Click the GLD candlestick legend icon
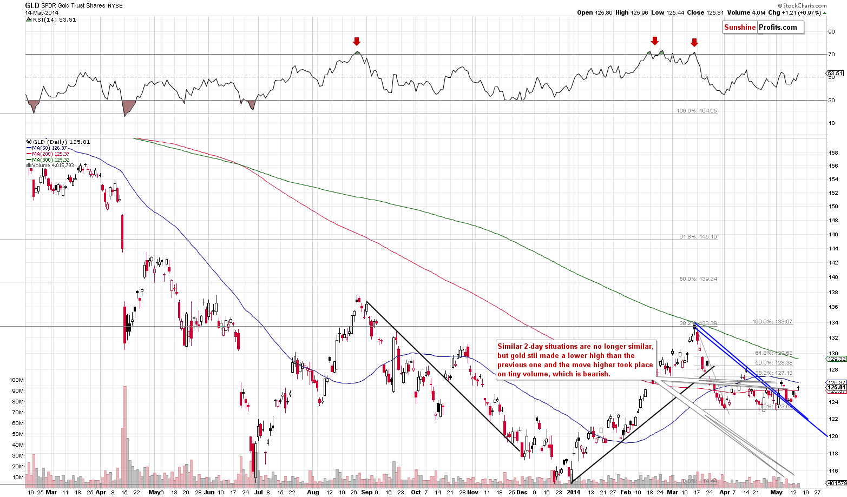This screenshot has width=847, height=497. click(29, 142)
